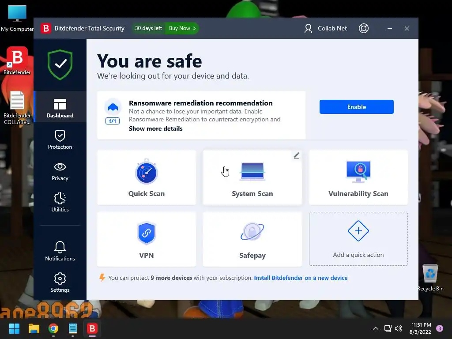Open the notepad app in taskbar
Screen dimensions: 452x339
point(73,328)
